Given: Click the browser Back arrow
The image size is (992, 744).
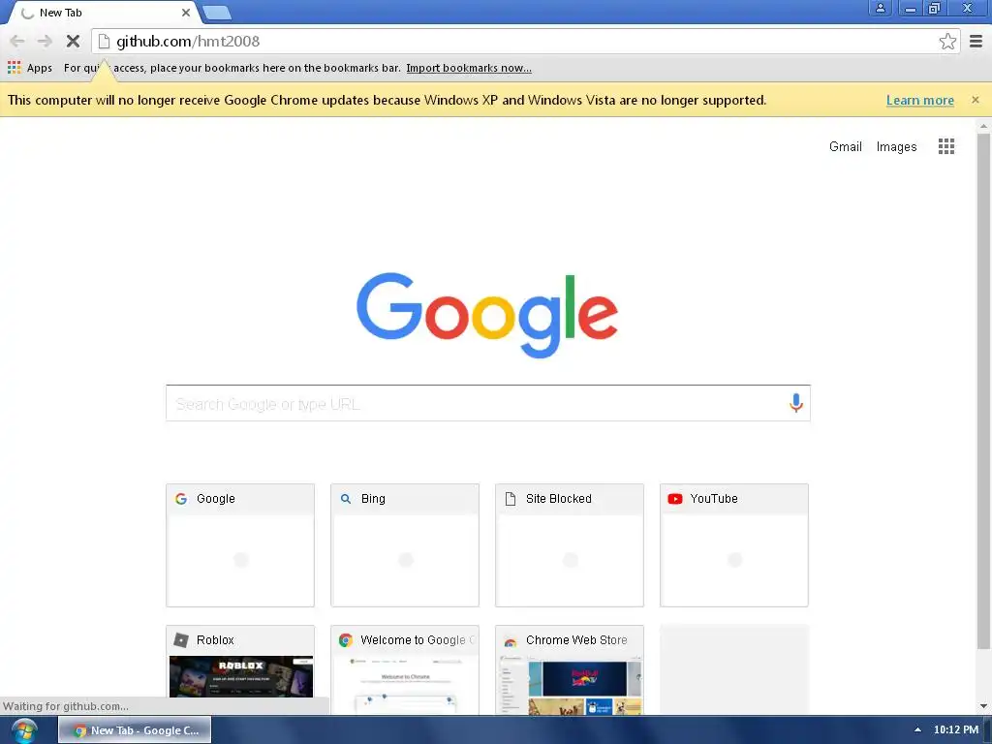Looking at the screenshot, I should (17, 41).
